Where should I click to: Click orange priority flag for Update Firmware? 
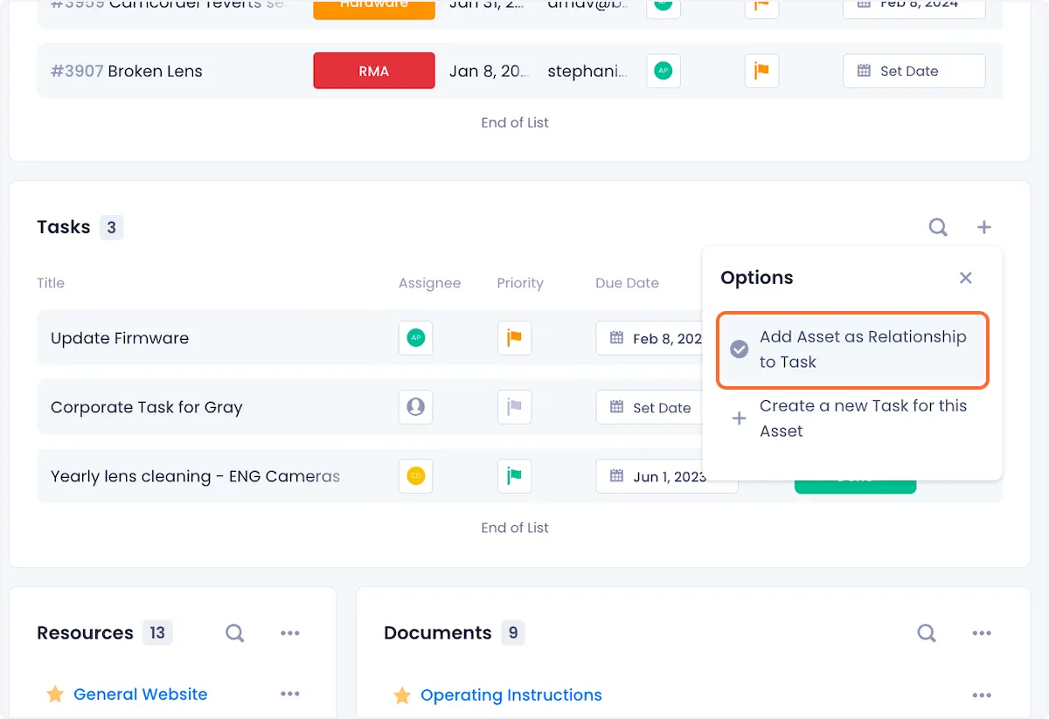coord(515,338)
